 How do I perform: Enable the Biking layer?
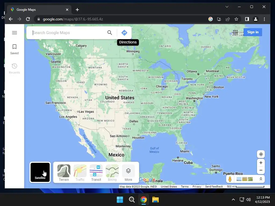point(112,173)
